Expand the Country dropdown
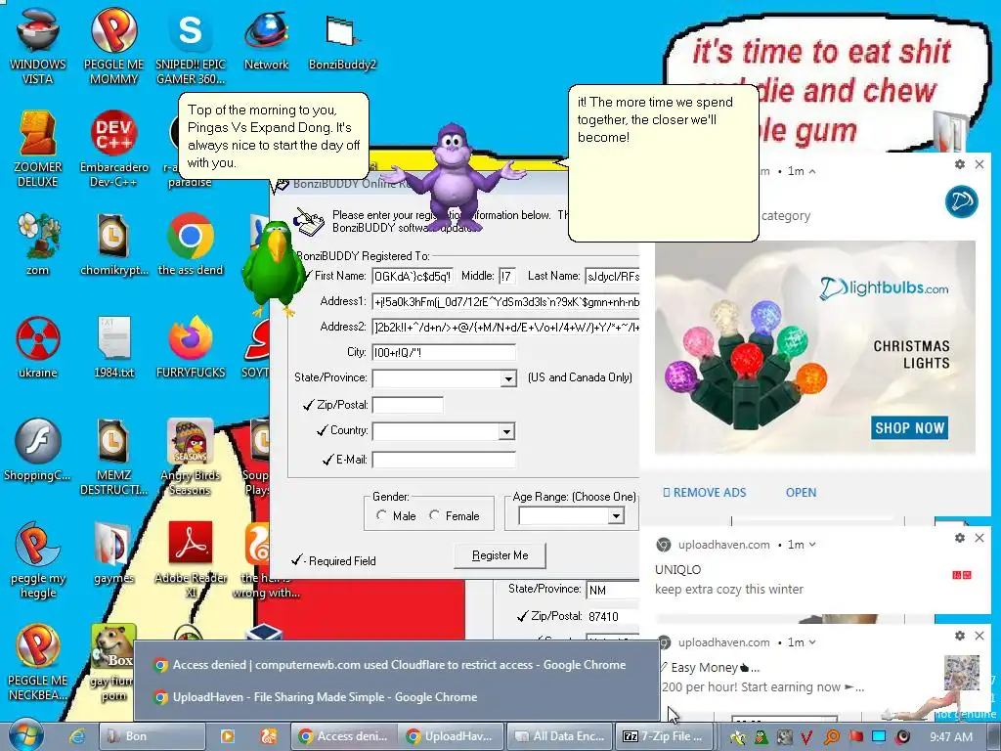This screenshot has height=751, width=1001. 507,431
